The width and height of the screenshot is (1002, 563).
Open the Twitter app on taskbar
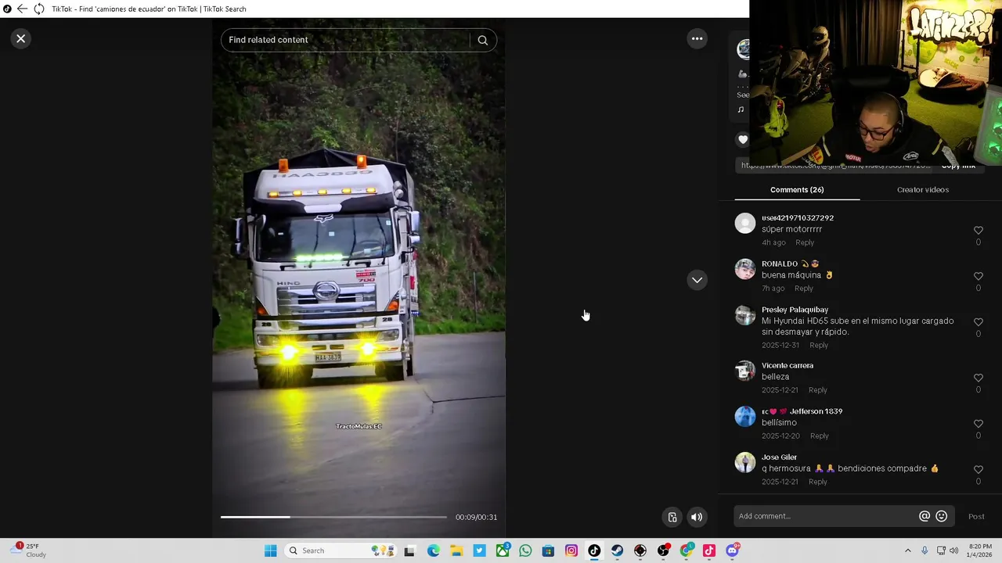[x=479, y=550]
